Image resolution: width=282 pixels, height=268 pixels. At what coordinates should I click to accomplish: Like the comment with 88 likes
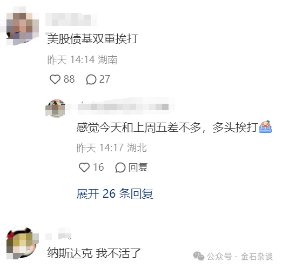(55, 79)
